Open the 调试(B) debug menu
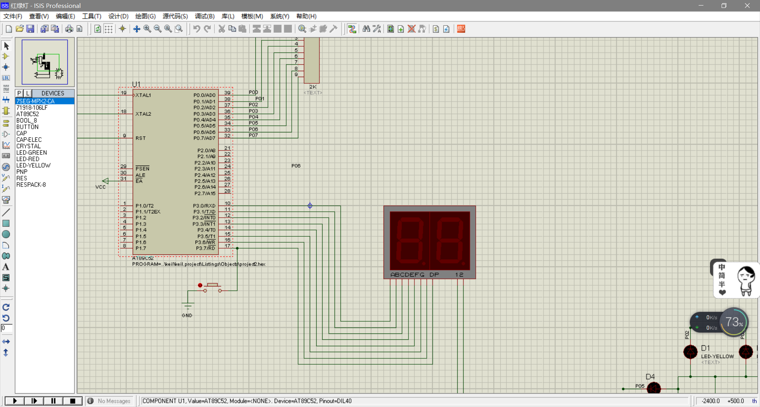 tap(205, 16)
